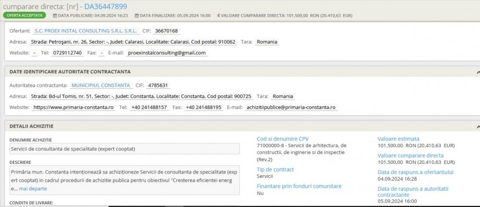Select authority phone +40 241488157
This screenshot has height=207, width=480.
(149, 107)
